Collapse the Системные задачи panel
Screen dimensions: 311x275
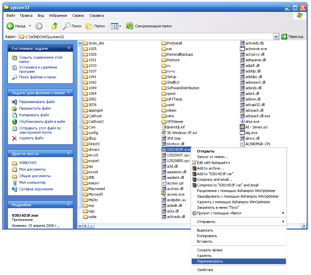pos(69,48)
